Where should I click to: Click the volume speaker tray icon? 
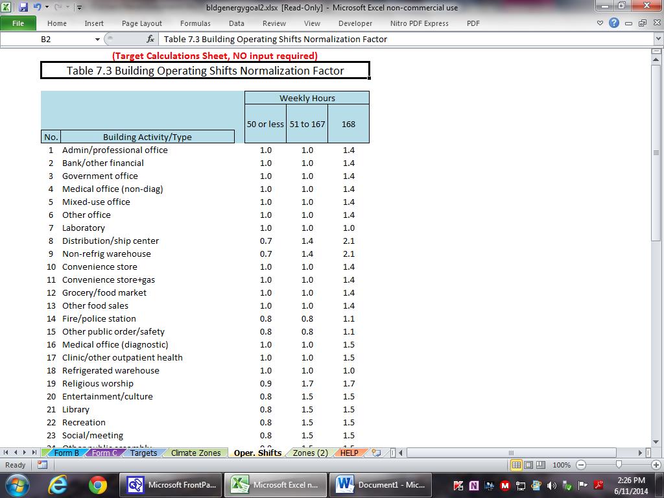click(552, 486)
